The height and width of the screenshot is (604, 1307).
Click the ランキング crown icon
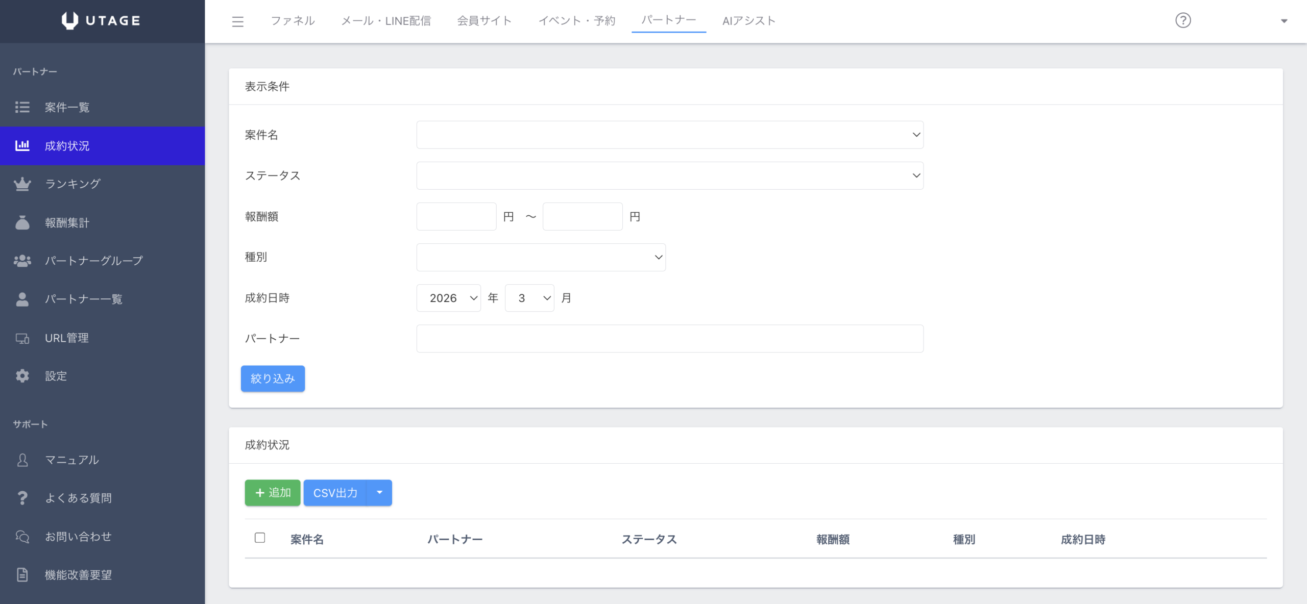pyautogui.click(x=22, y=184)
